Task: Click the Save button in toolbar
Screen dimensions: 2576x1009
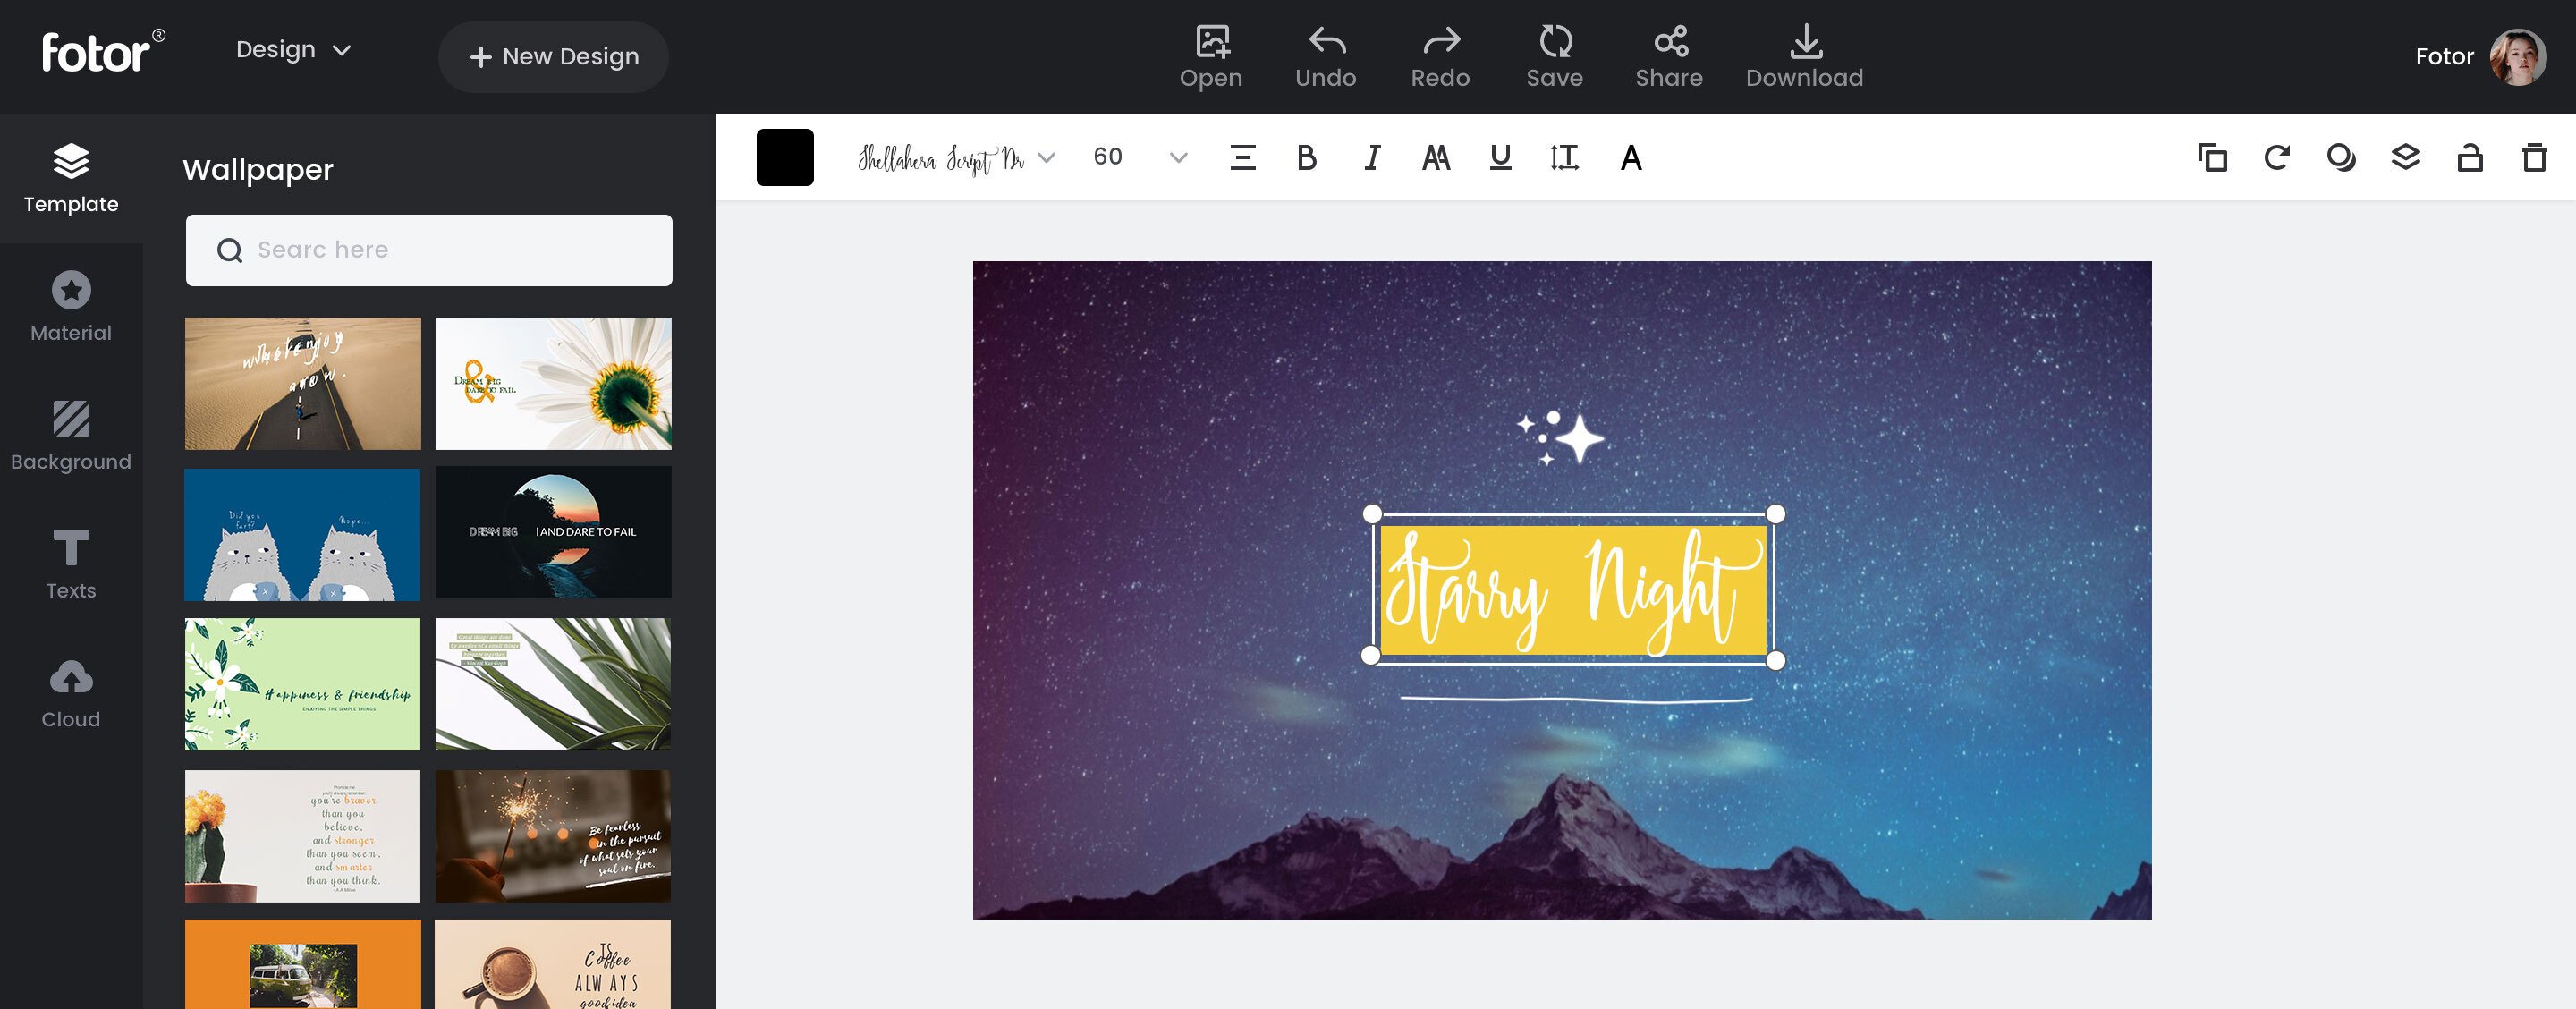Action: point(1553,55)
